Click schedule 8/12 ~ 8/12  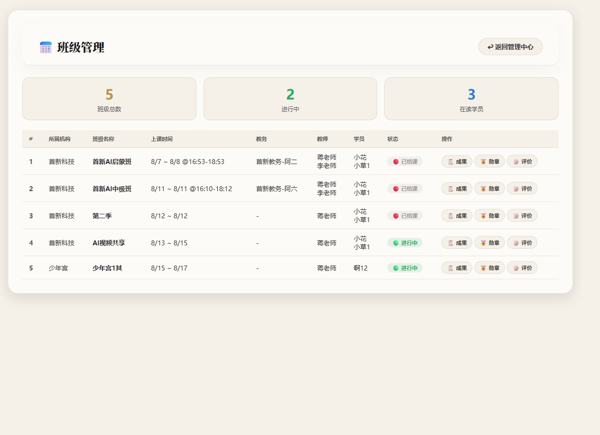click(169, 216)
